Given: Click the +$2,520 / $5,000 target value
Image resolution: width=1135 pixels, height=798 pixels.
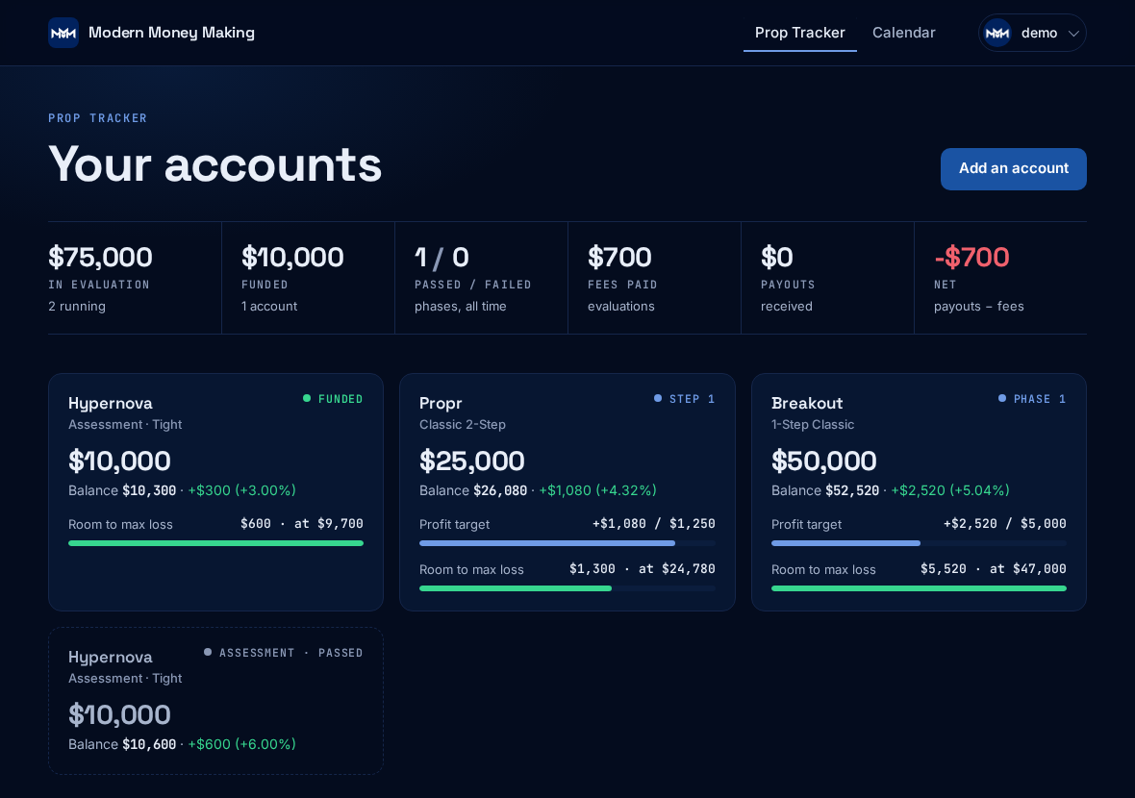Looking at the screenshot, I should [x=1005, y=524].
